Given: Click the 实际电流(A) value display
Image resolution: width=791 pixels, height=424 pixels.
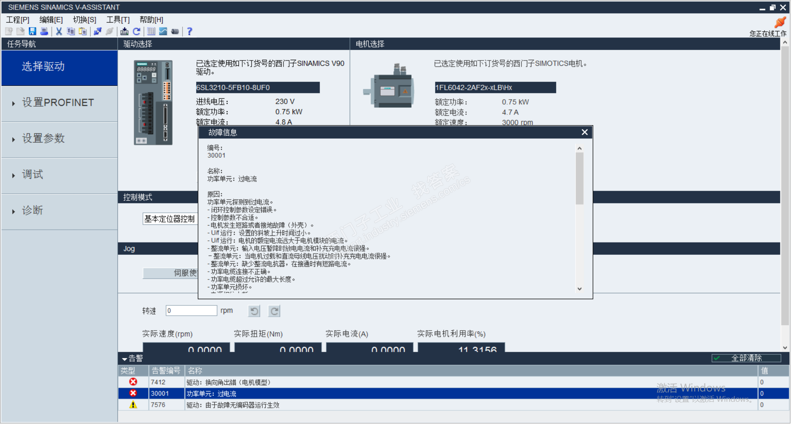Looking at the screenshot, I should pos(370,347).
